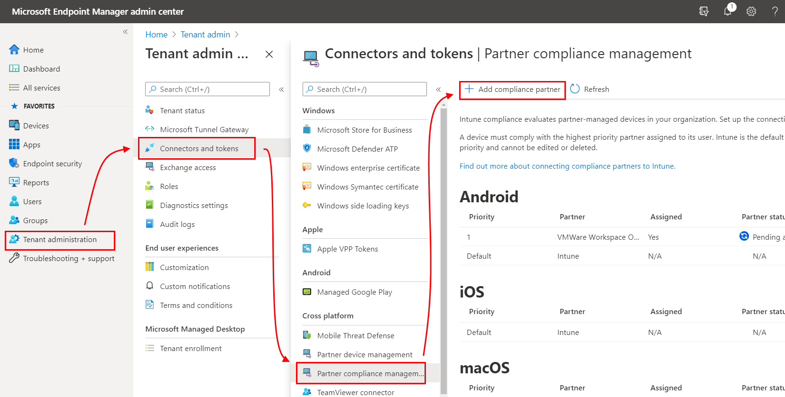Click the Microsoft Defender ATP shield icon
This screenshot has height=397, width=785.
tap(307, 148)
